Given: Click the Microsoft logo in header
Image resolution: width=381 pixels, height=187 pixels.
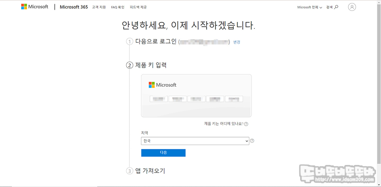Looking at the screenshot, I should tap(35, 7).
